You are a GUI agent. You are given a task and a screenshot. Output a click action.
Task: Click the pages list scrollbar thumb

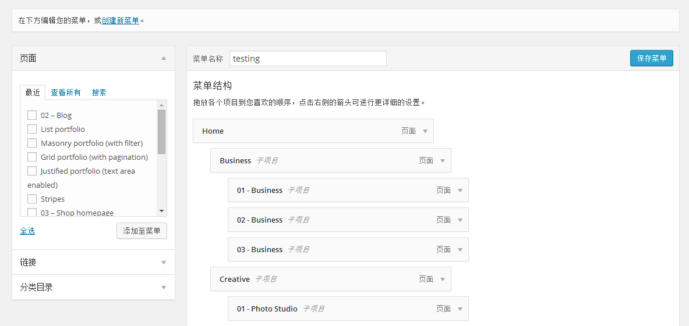[162, 131]
